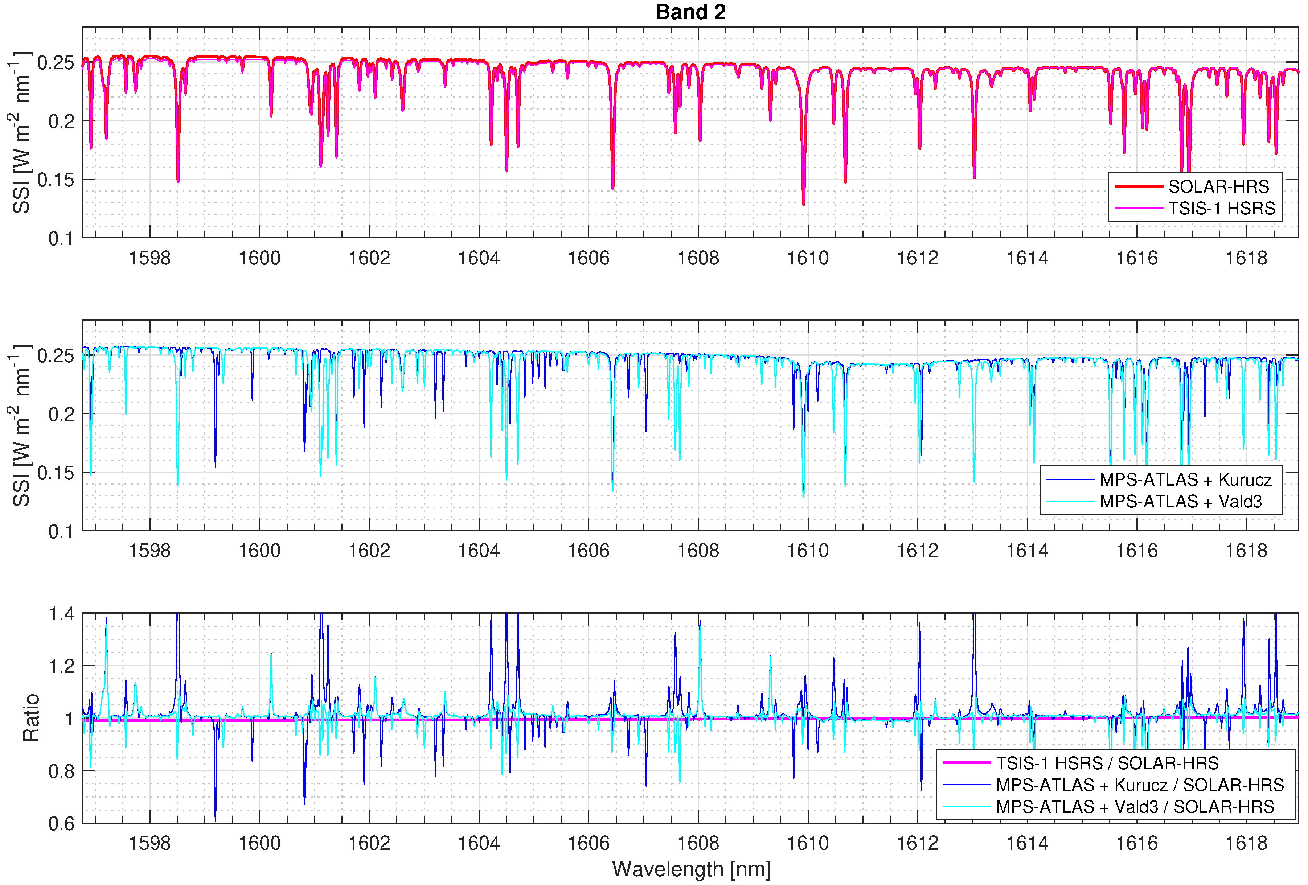Image resolution: width=1308 pixels, height=885 pixels.
Task: Click the 1598 x-tick under the top plot
Action: tap(150, 258)
